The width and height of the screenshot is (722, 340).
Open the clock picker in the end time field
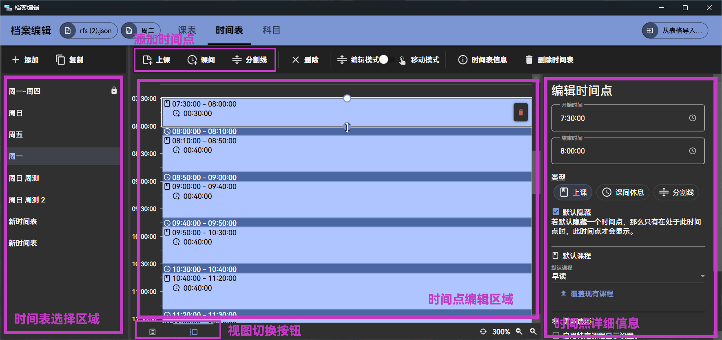click(x=692, y=151)
